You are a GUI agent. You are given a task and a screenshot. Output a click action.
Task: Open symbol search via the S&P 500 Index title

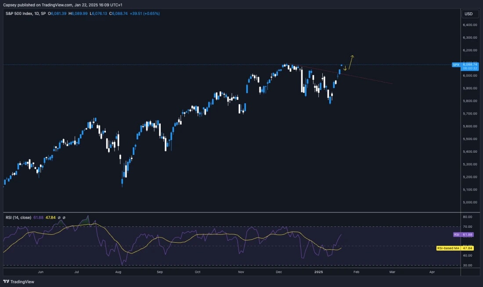[18, 14]
